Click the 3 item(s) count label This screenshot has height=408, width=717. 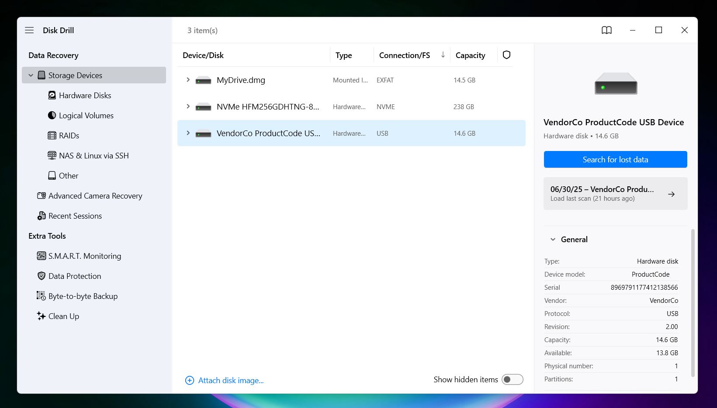pyautogui.click(x=202, y=30)
